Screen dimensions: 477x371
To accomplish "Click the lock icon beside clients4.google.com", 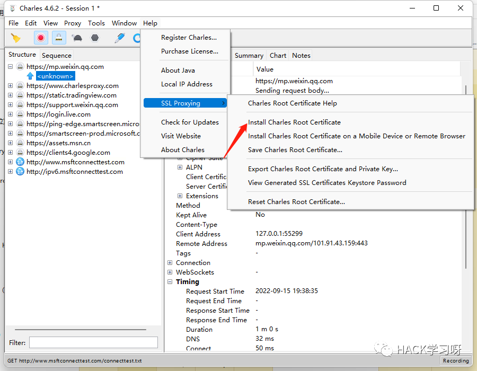I will [20, 152].
